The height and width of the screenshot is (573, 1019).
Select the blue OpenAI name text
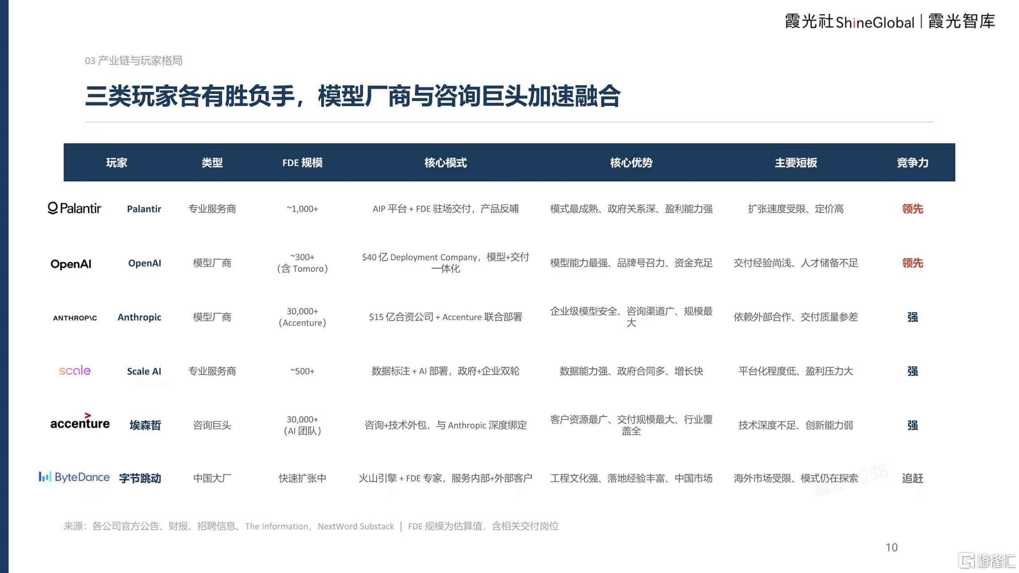pos(145,263)
